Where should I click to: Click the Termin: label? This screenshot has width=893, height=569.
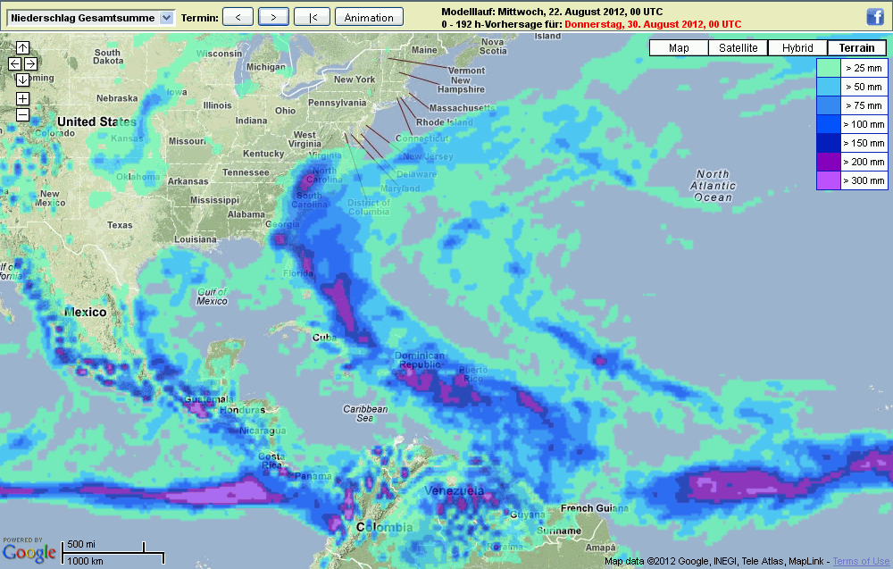click(x=199, y=18)
